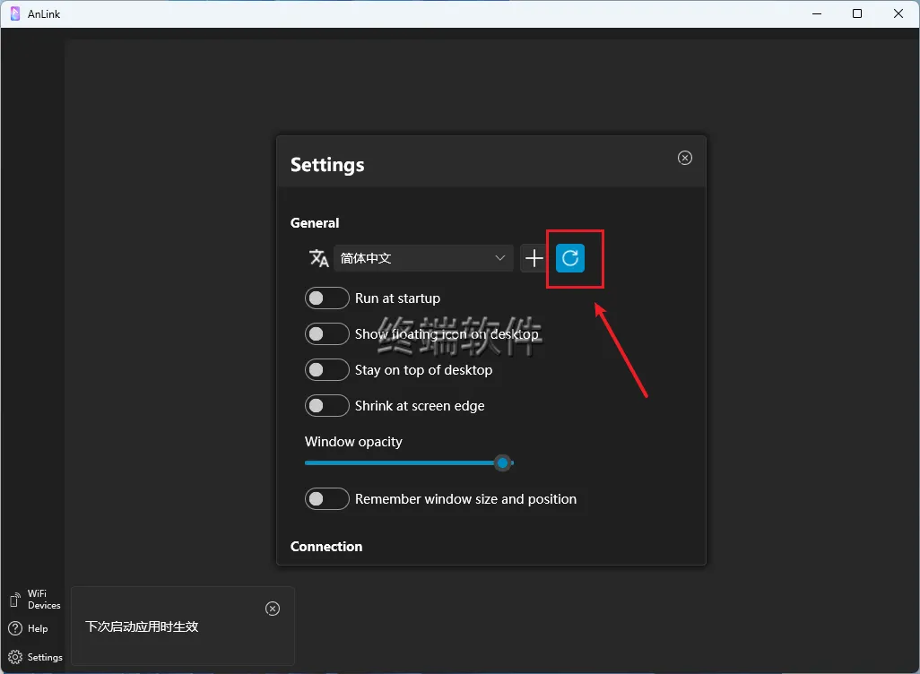Maximize the AnLink window
The image size is (920, 674).
pyautogui.click(x=857, y=13)
